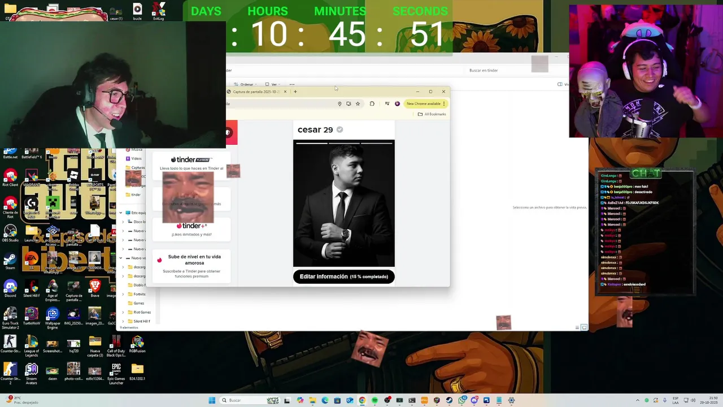
Task: Open the EA app desktop icon
Action: (31, 261)
